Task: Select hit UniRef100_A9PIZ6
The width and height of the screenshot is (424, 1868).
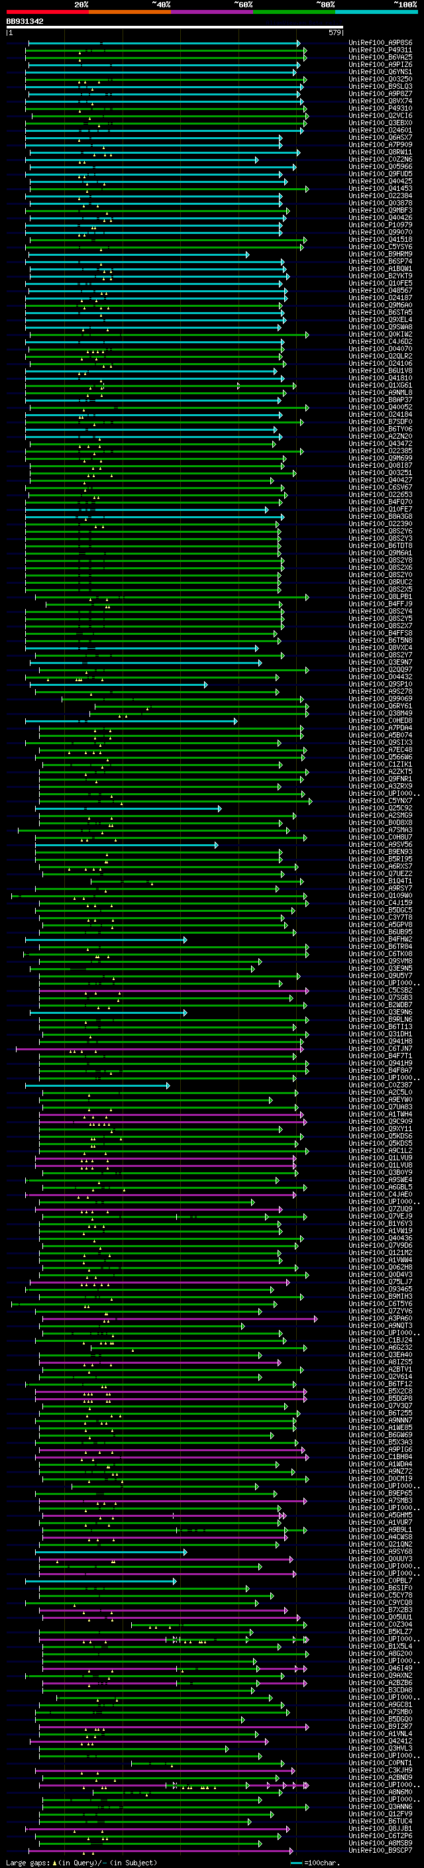Action: 380,64
